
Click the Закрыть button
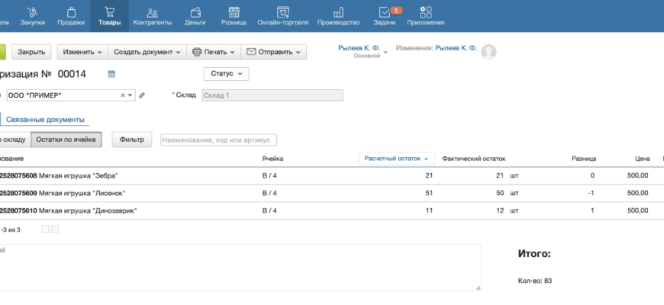[31, 52]
